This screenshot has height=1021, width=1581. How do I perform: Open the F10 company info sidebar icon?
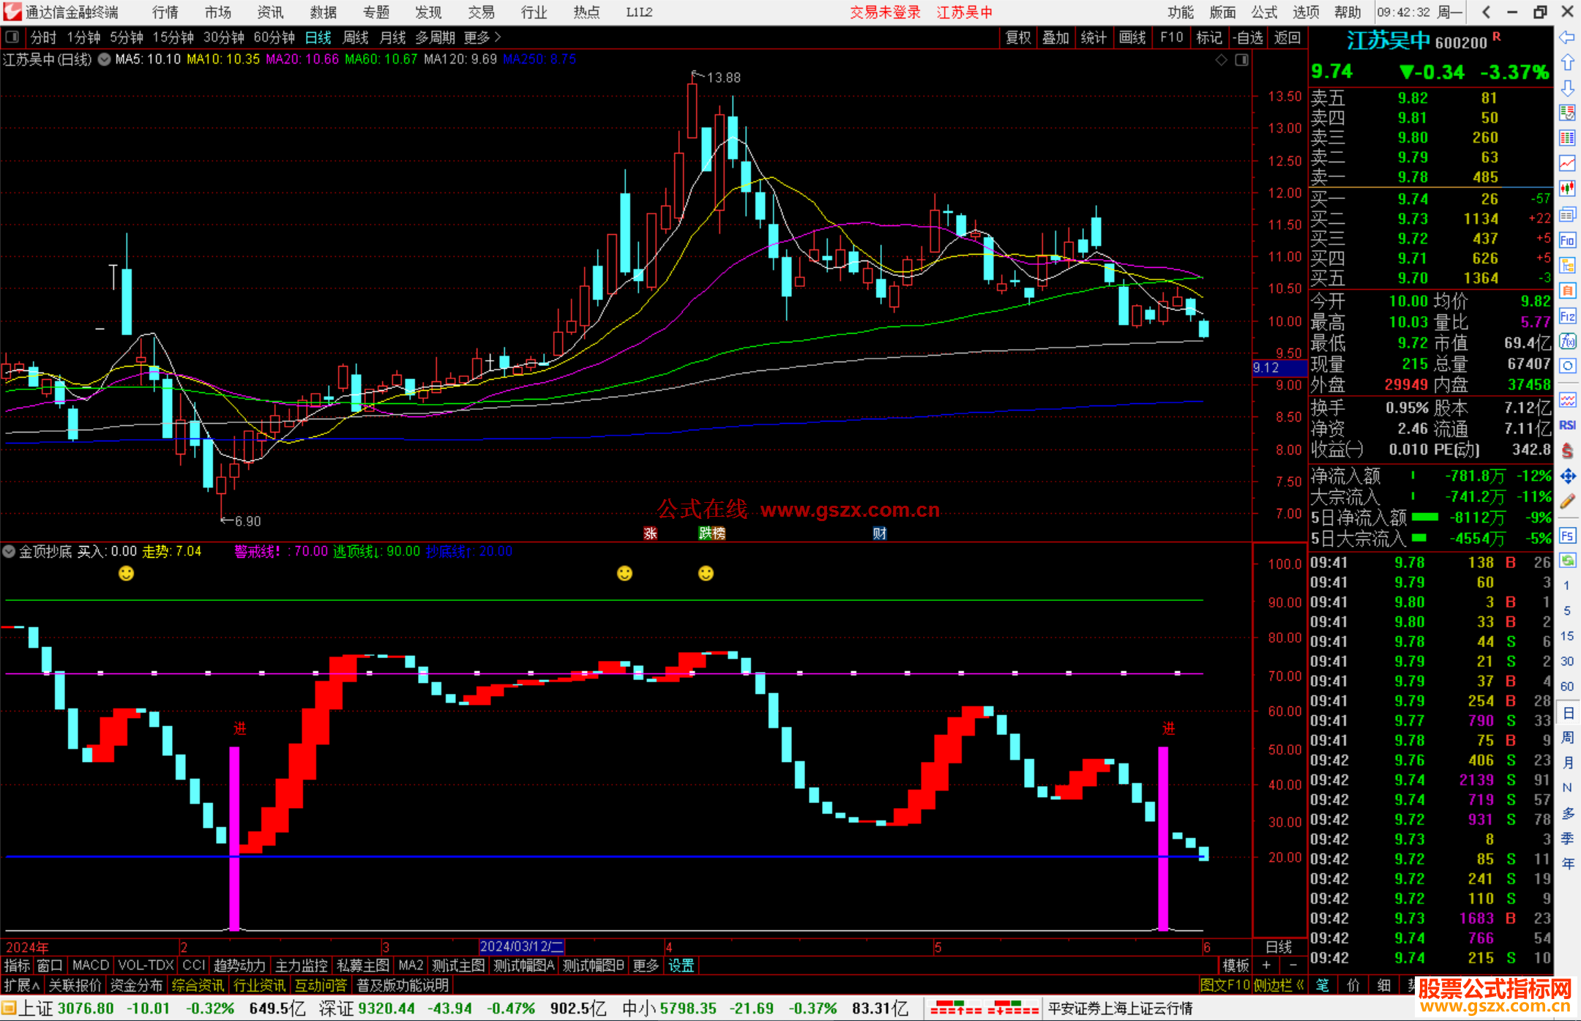click(x=1567, y=240)
